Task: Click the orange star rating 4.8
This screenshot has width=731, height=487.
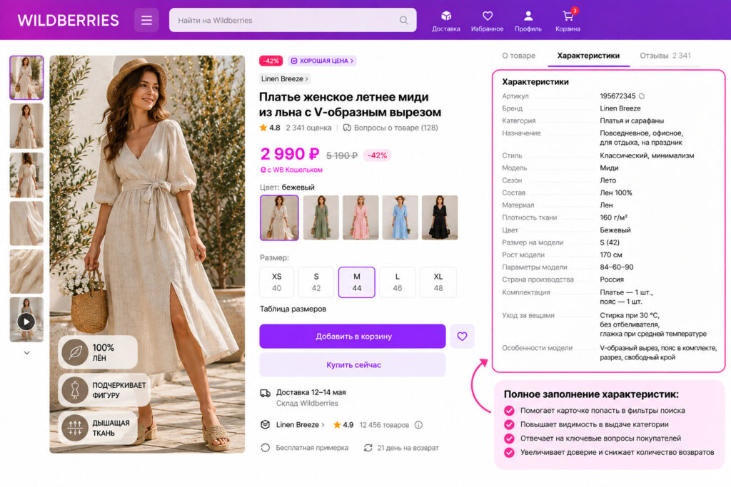Action: (x=263, y=128)
